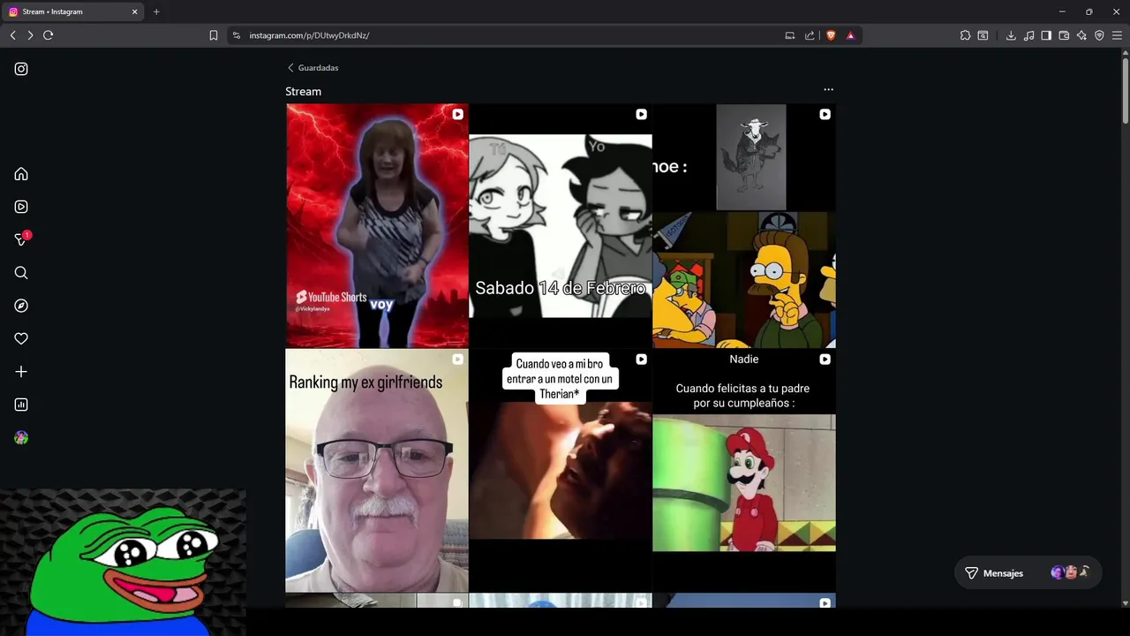This screenshot has height=636, width=1130.
Task: Click the extension icon next to the puzzle icon
Action: coord(983,35)
